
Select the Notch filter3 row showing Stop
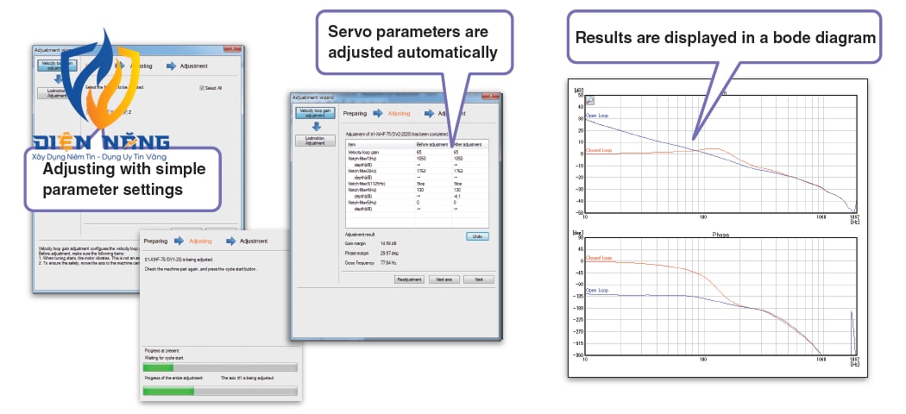pos(417,184)
